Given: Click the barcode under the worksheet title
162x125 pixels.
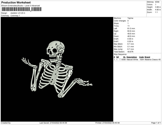Looking at the screenshot, I should 21,9.
